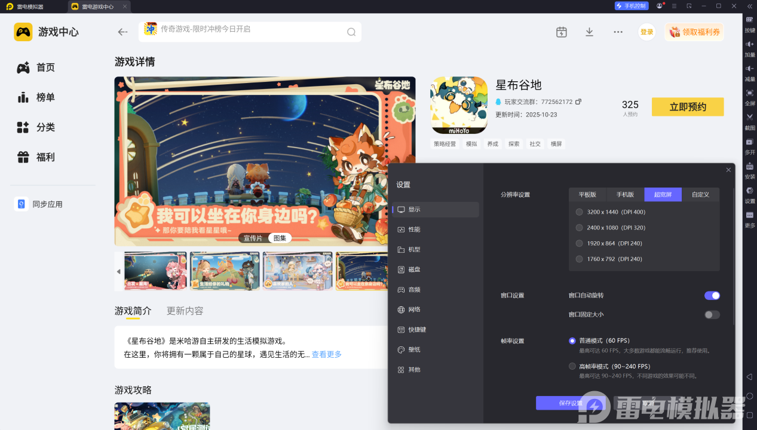Open the 性能 settings section
757x430 pixels.
(x=414, y=229)
